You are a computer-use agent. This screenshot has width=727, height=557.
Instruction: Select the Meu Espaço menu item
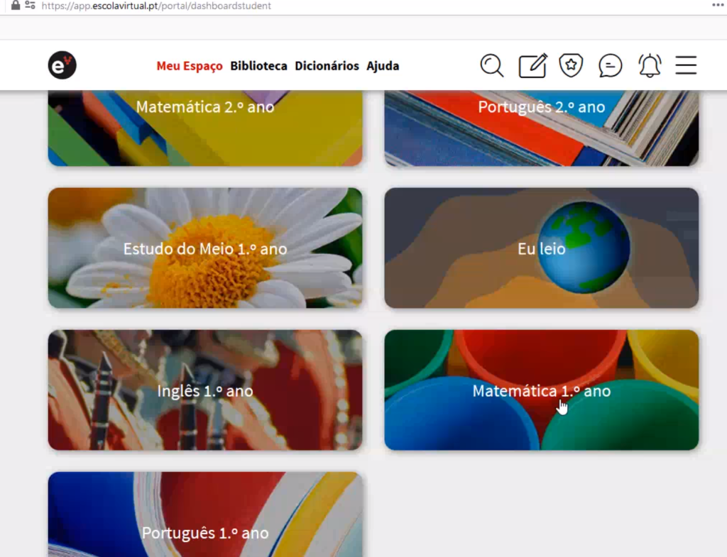190,66
